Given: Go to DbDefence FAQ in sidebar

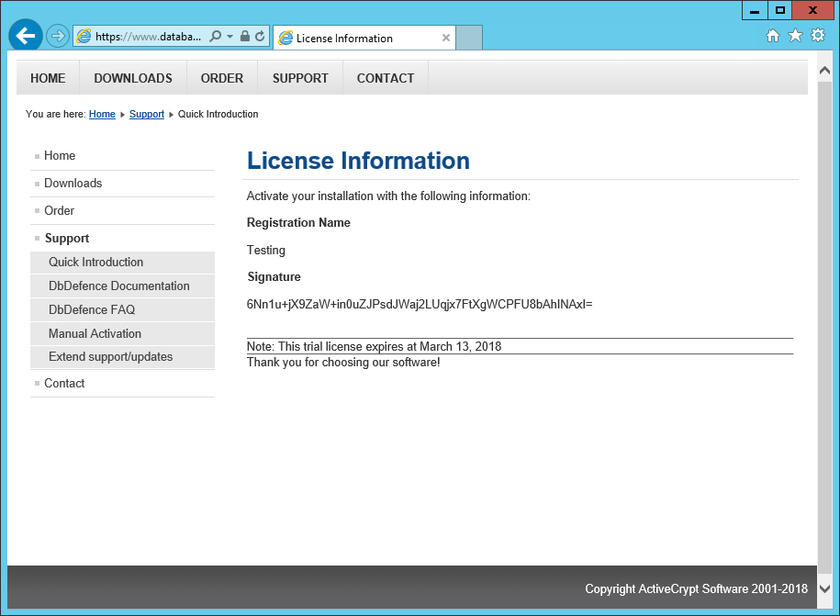Looking at the screenshot, I should (x=92, y=309).
